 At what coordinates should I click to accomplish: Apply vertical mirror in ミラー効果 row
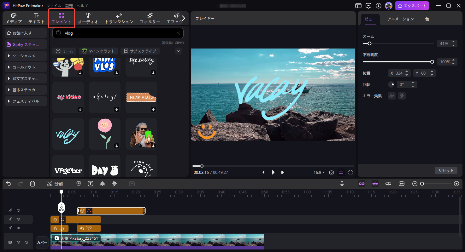pos(402,96)
